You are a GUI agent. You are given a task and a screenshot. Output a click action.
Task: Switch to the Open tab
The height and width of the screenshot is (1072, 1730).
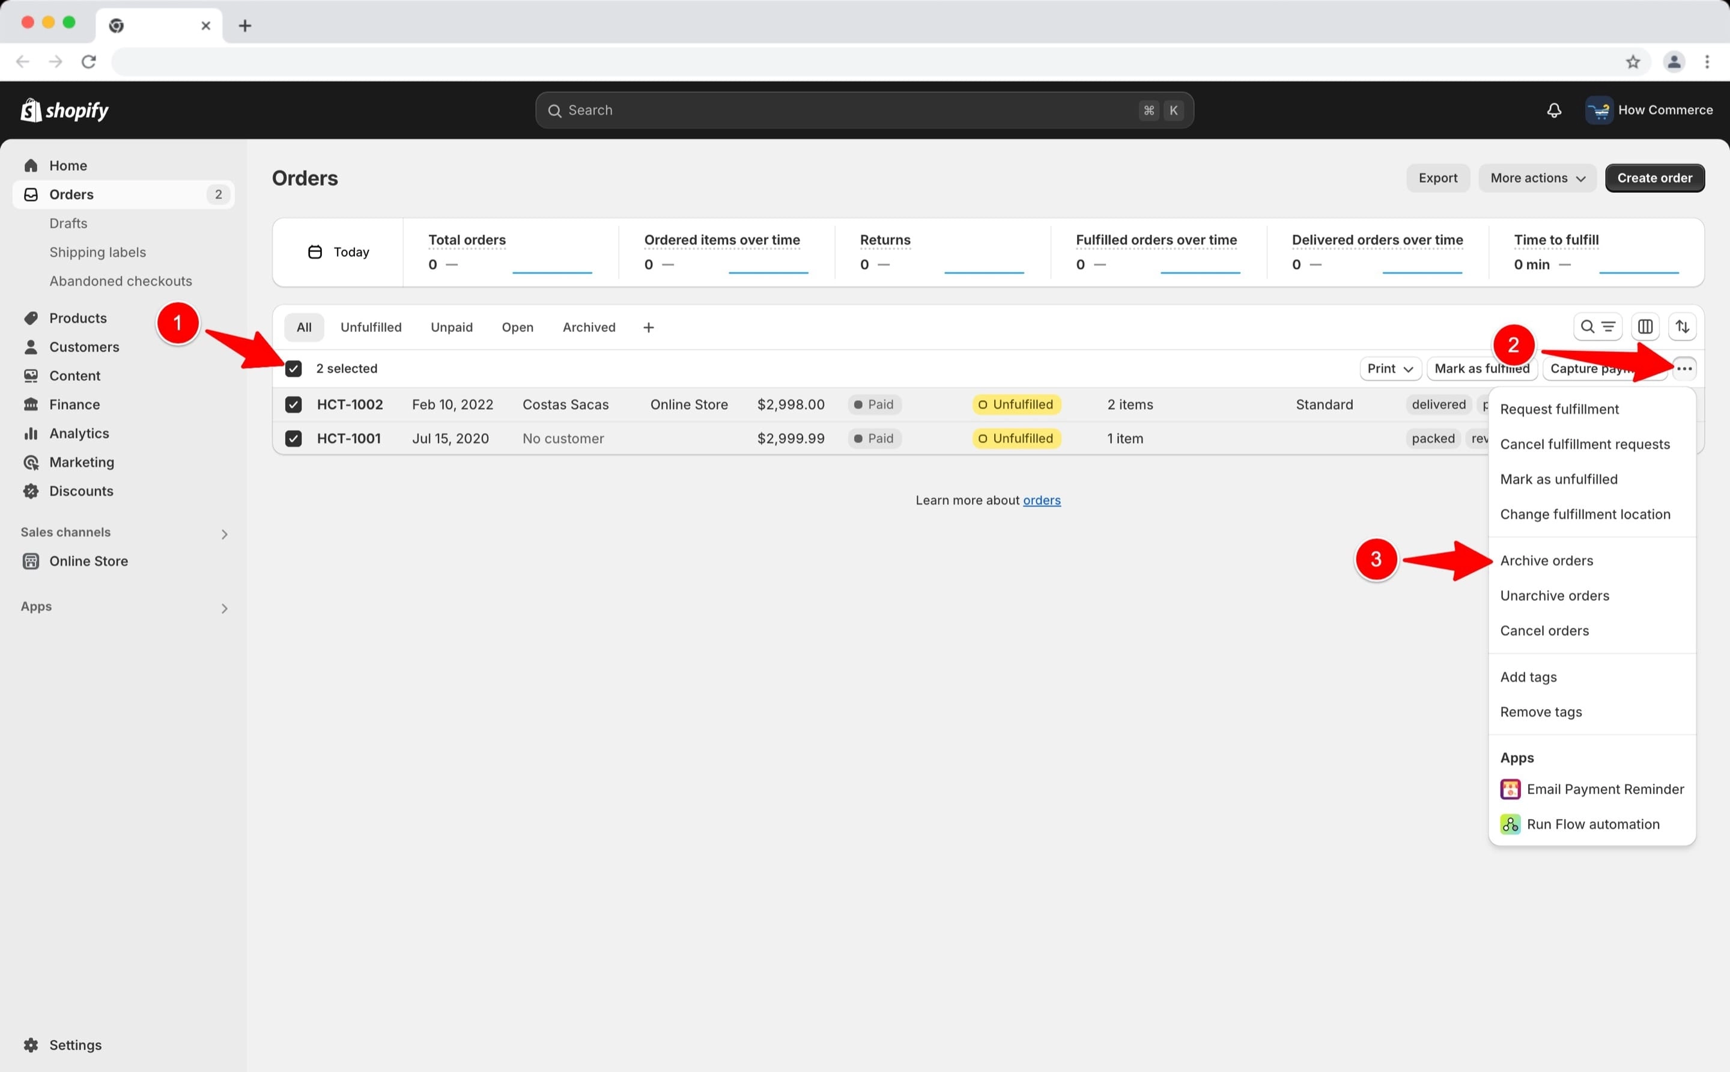click(517, 327)
